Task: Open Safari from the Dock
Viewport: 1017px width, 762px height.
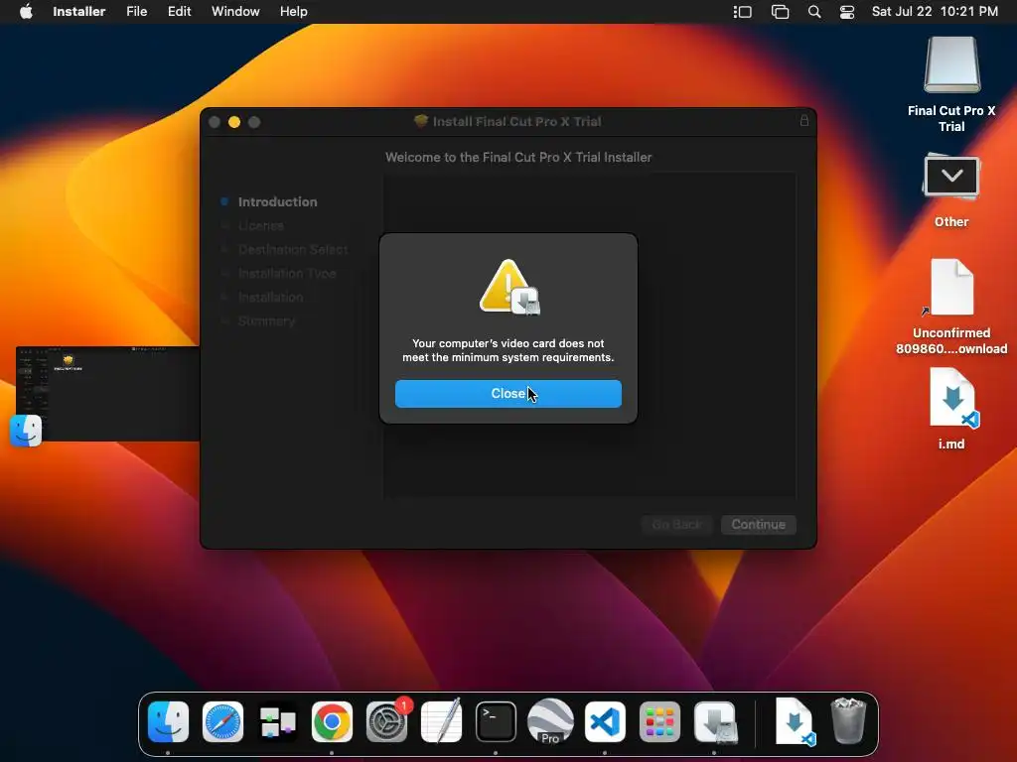Action: tap(222, 721)
